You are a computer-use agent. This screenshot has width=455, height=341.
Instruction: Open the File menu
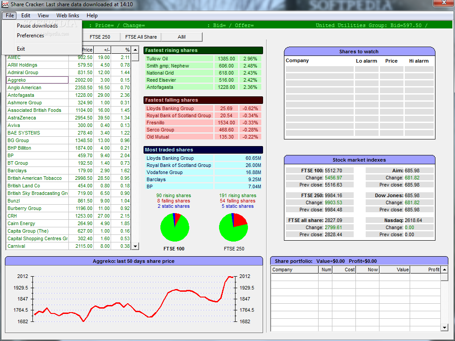pos(10,16)
